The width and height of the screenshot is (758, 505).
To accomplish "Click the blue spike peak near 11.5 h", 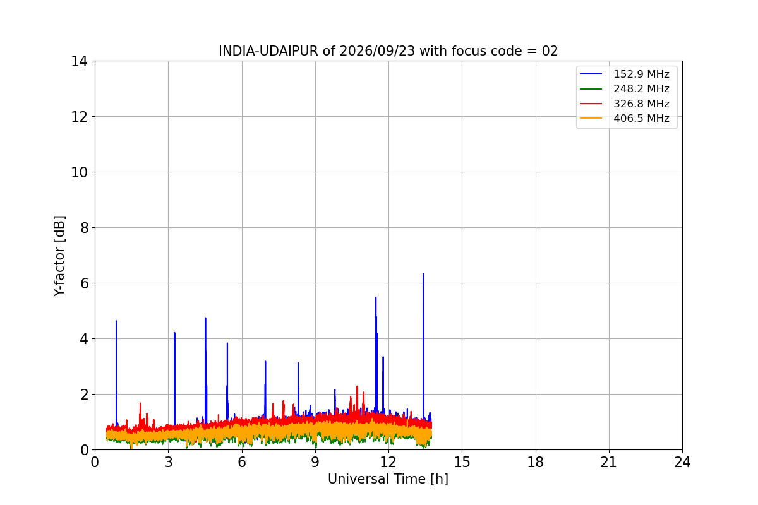I will pyautogui.click(x=376, y=298).
